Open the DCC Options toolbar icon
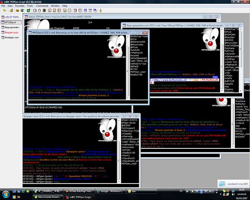Screen dimensions: 250x200 [x=59, y=10]
